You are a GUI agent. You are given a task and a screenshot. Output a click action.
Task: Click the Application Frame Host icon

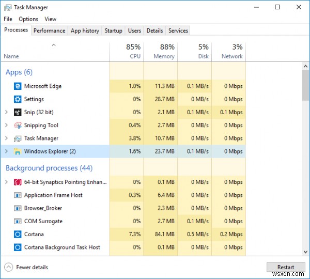pyautogui.click(x=18, y=195)
